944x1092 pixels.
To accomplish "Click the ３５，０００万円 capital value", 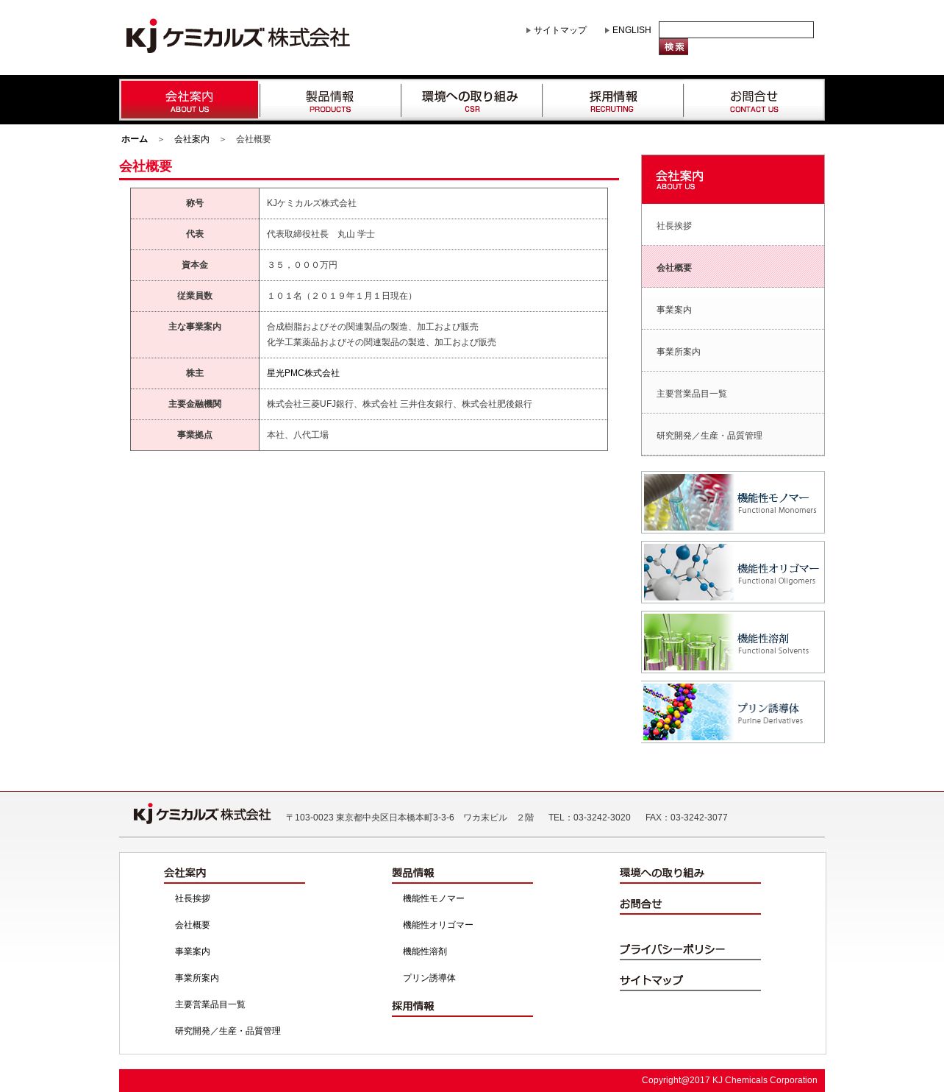I will click(x=302, y=265).
